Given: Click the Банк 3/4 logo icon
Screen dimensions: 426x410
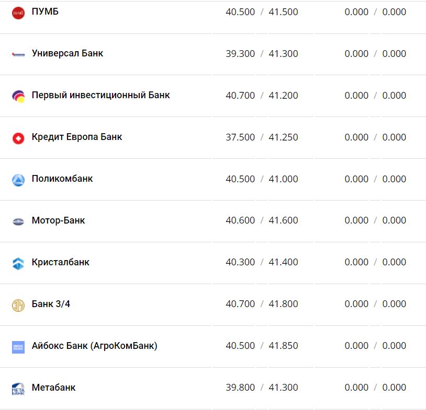Looking at the screenshot, I should click(x=18, y=305).
